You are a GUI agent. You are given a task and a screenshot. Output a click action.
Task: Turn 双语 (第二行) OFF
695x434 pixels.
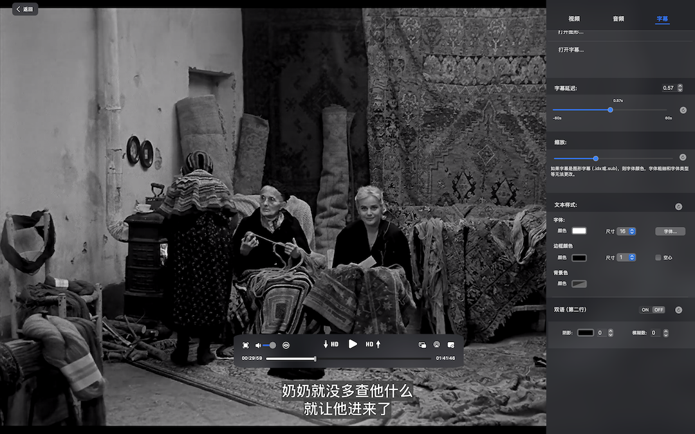[x=659, y=310]
